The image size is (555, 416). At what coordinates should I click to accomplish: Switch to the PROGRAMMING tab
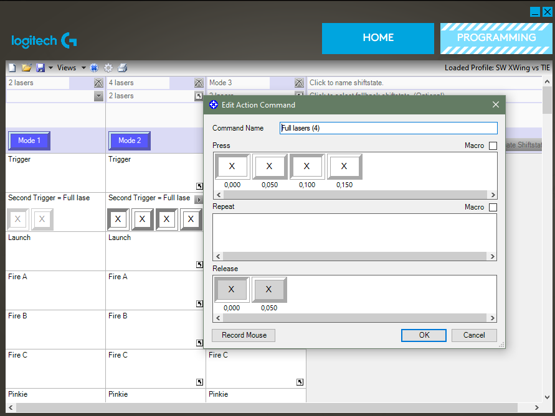click(496, 39)
